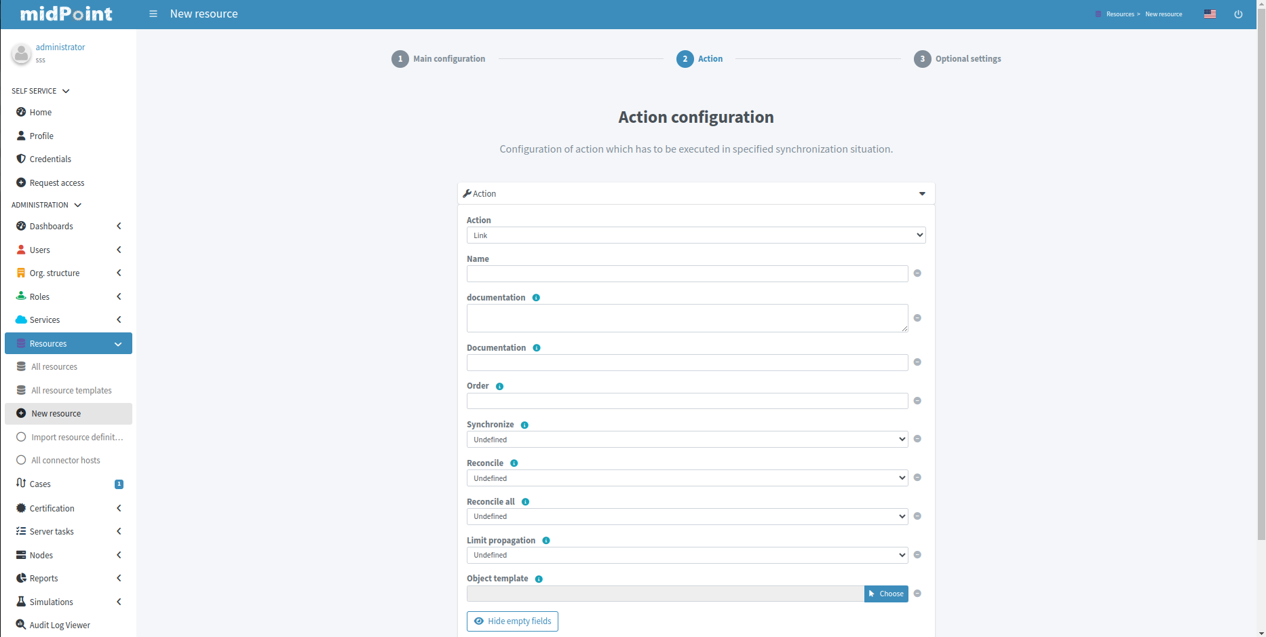Collapse the Action panel header arrow
Image resolution: width=1266 pixels, height=637 pixels.
(x=922, y=194)
